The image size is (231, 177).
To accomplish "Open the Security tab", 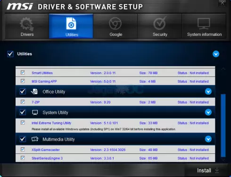I will tap(160, 26).
